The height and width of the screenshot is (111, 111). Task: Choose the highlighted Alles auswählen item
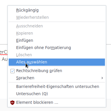[x=57, y=62]
